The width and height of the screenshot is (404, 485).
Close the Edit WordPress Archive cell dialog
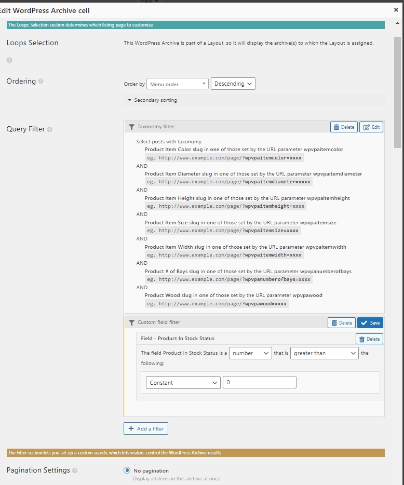click(x=396, y=10)
